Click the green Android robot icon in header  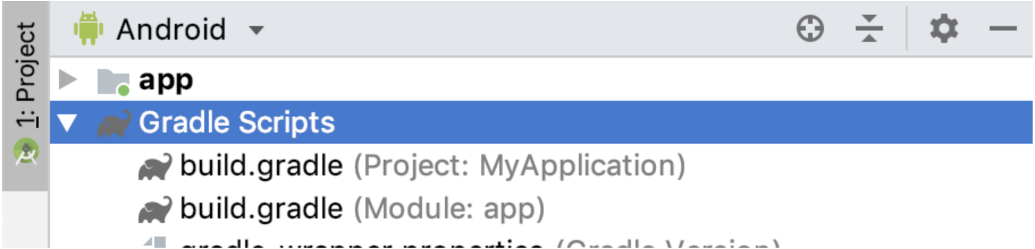pyautogui.click(x=88, y=28)
